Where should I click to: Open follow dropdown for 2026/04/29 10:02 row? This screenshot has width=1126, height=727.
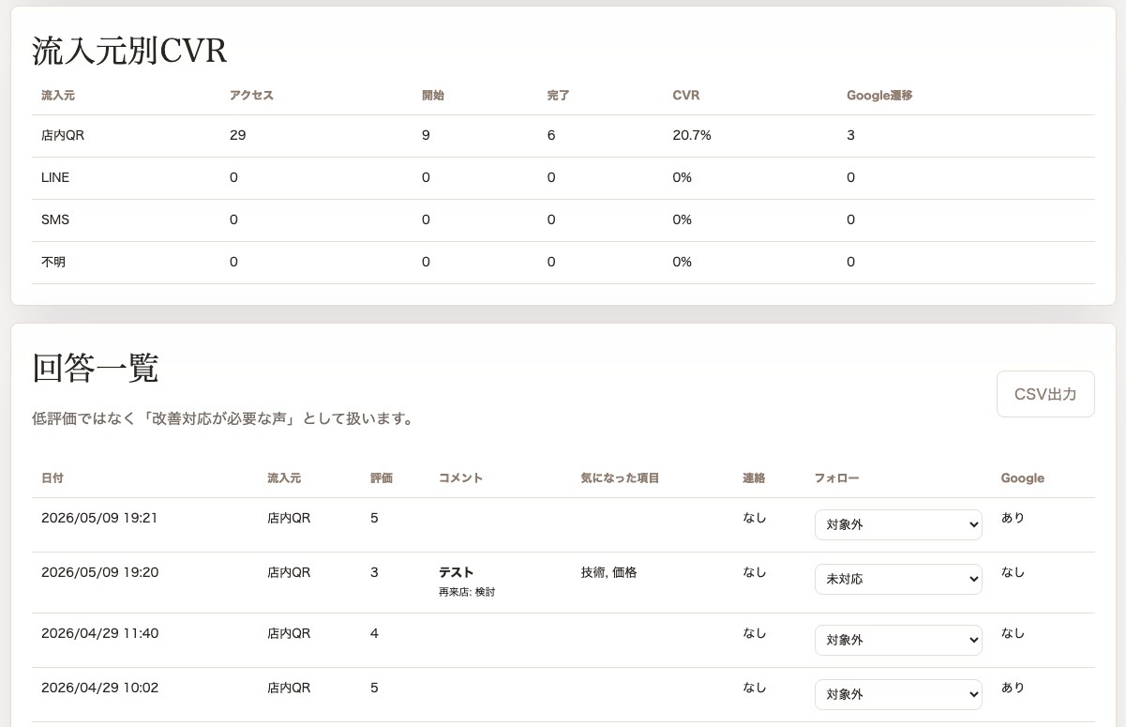click(x=898, y=694)
